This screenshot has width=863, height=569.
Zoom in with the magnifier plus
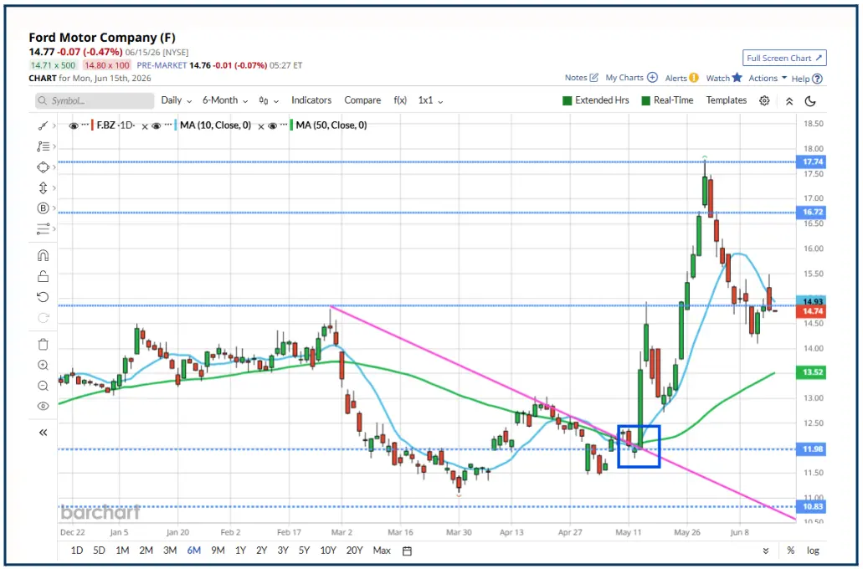43,366
